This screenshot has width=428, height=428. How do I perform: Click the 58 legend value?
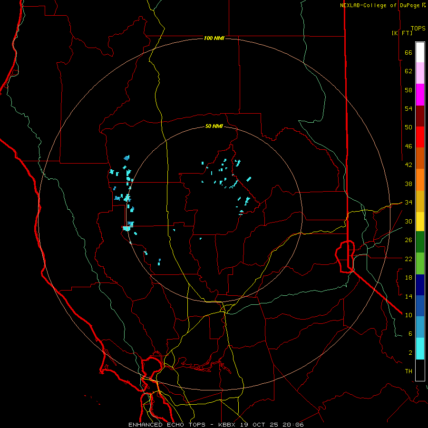coord(409,90)
